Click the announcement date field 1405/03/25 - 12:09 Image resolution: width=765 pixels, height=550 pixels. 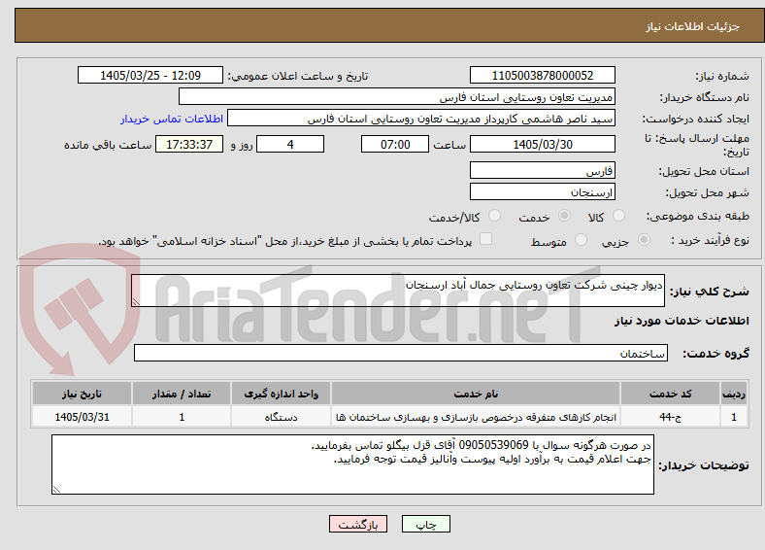(x=150, y=75)
